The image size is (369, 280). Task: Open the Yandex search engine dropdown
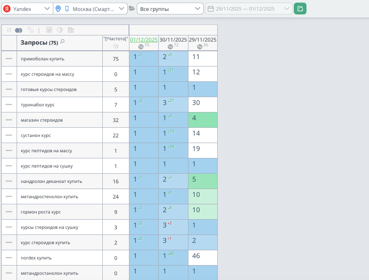[x=26, y=9]
